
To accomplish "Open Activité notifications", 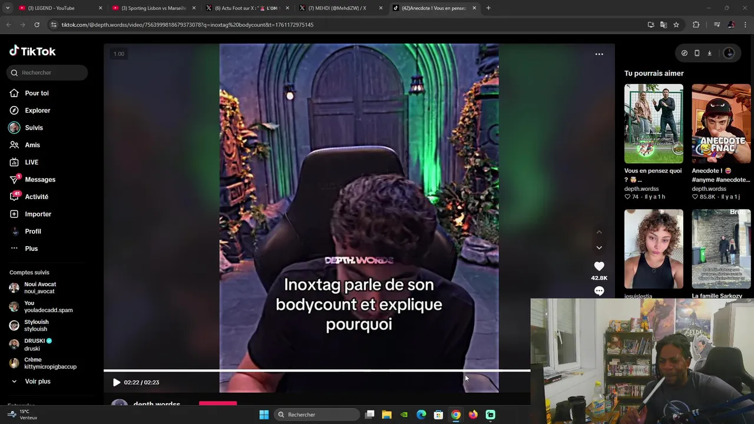I will click(37, 197).
